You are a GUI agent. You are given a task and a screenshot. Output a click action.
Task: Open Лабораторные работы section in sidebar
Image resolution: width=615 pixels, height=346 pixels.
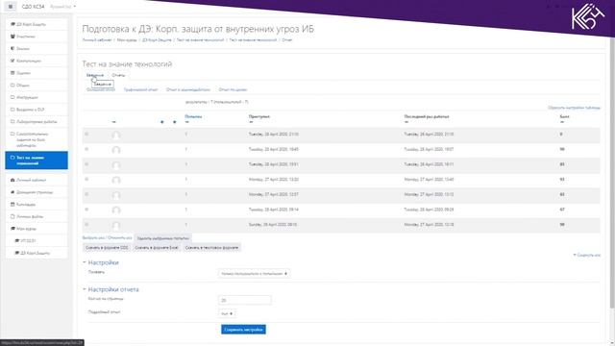(37, 122)
